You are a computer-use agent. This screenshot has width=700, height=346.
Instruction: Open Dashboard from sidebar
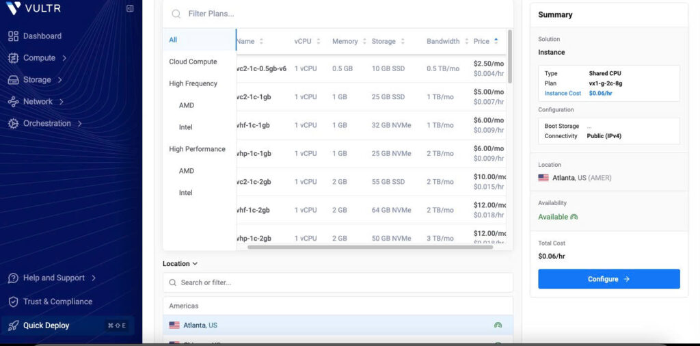[x=42, y=36]
